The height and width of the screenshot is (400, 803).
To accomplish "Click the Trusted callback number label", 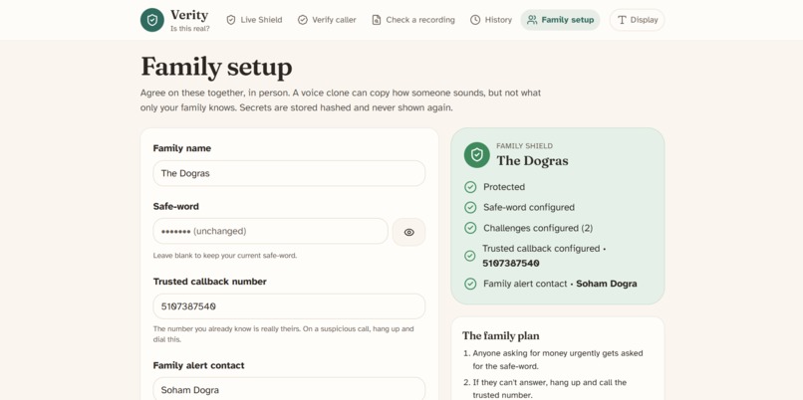I will [209, 282].
